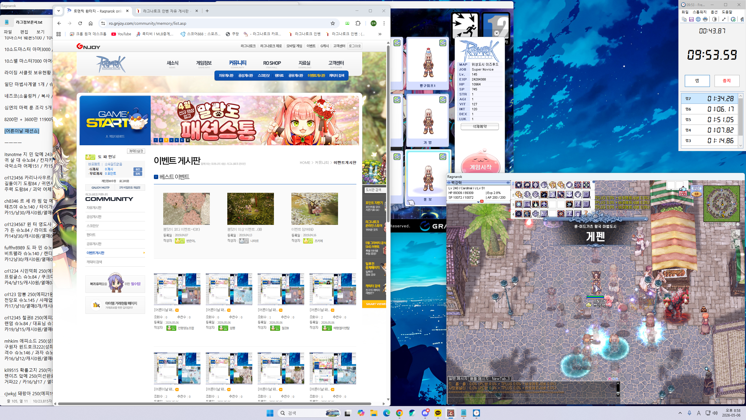This screenshot has height=420, width=746.
Task: Reload the current browser page
Action: [80, 23]
